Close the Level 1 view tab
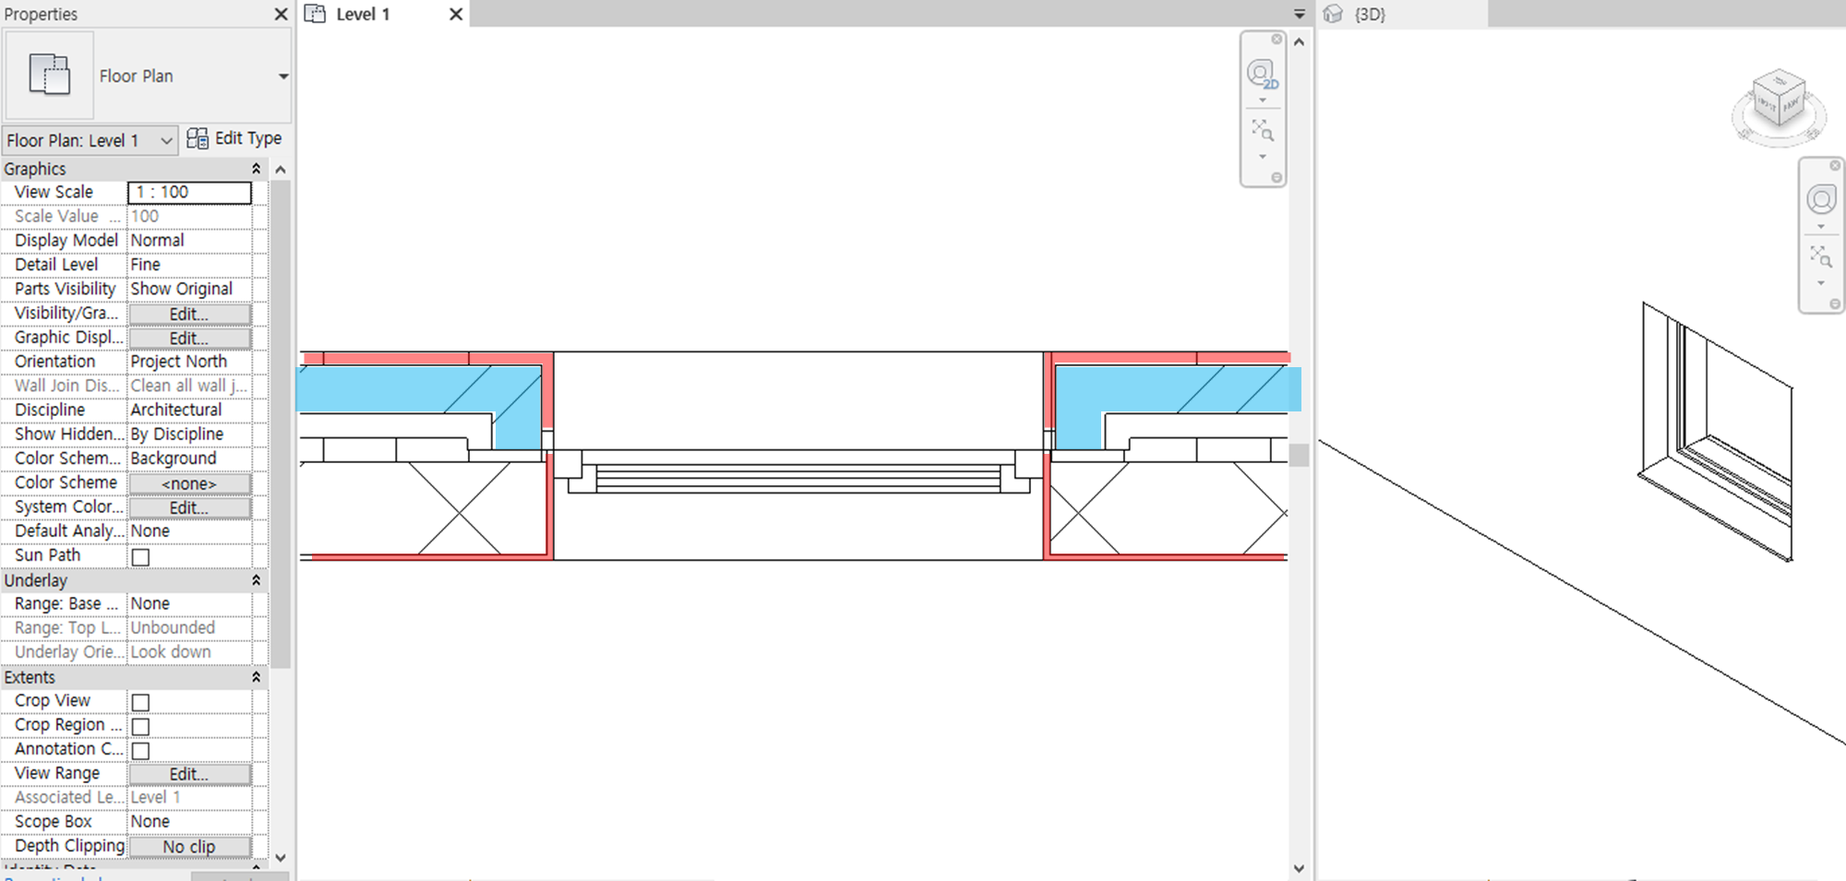The width and height of the screenshot is (1846, 881). pos(455,14)
